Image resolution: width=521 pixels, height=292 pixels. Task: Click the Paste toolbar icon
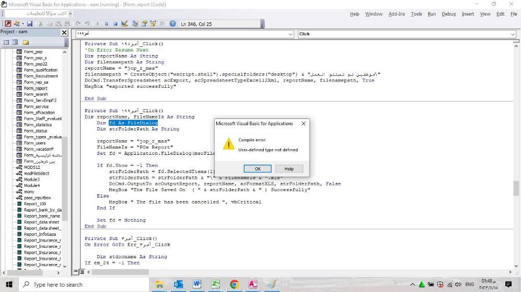(58, 24)
